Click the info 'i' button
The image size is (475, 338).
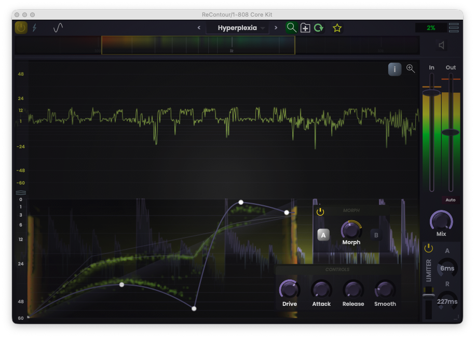point(395,69)
